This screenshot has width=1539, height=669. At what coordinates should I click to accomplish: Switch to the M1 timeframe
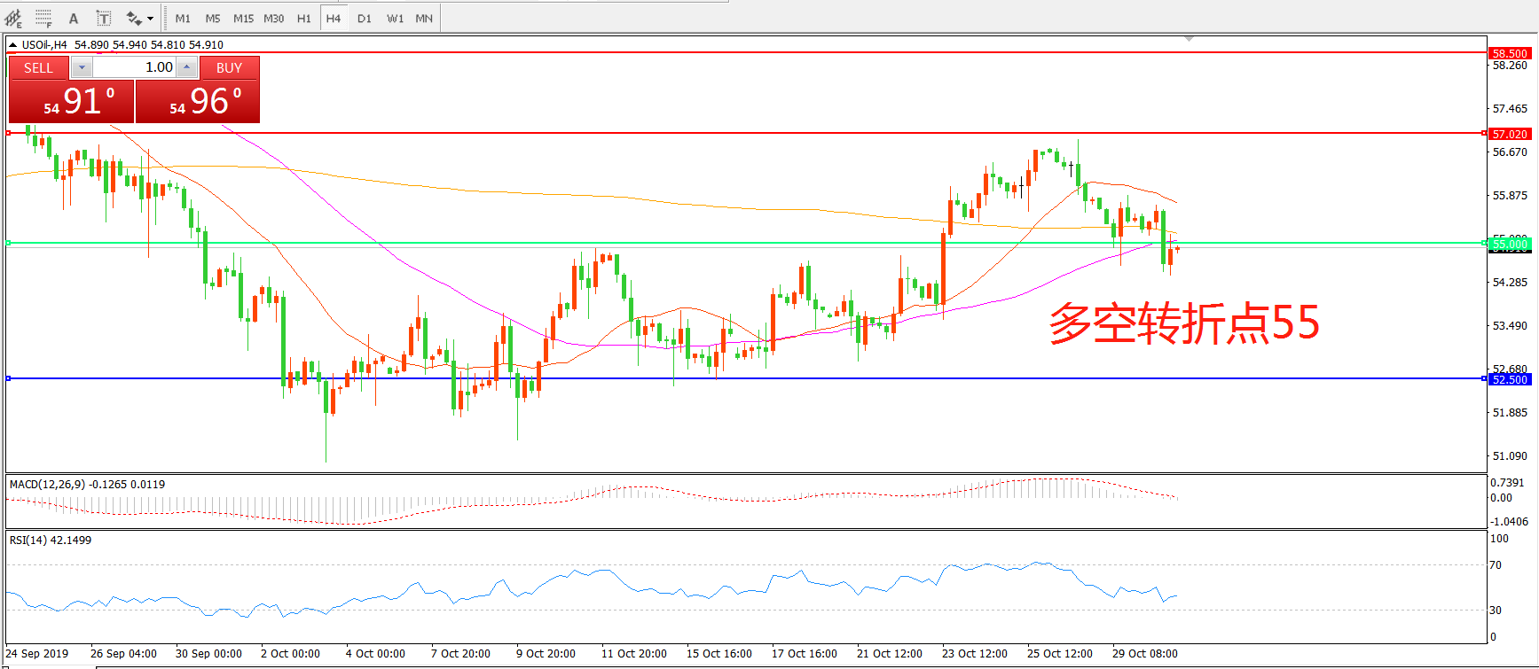183,19
